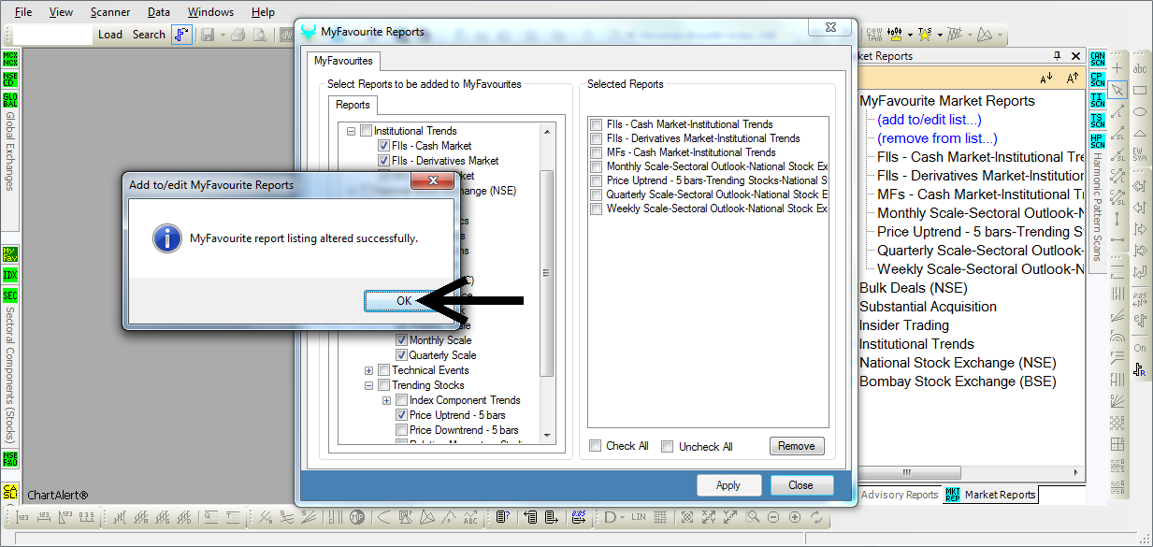The height and width of the screenshot is (547, 1153).
Task: Click Apply in MyFavourite Reports dialog
Action: 728,485
